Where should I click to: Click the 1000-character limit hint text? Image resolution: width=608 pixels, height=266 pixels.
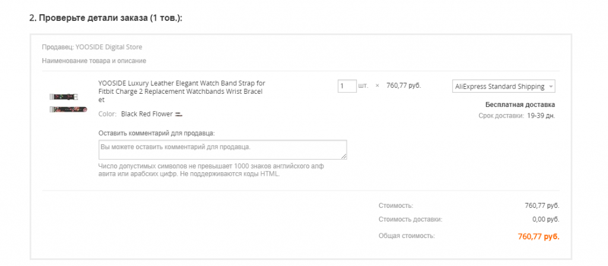211,170
